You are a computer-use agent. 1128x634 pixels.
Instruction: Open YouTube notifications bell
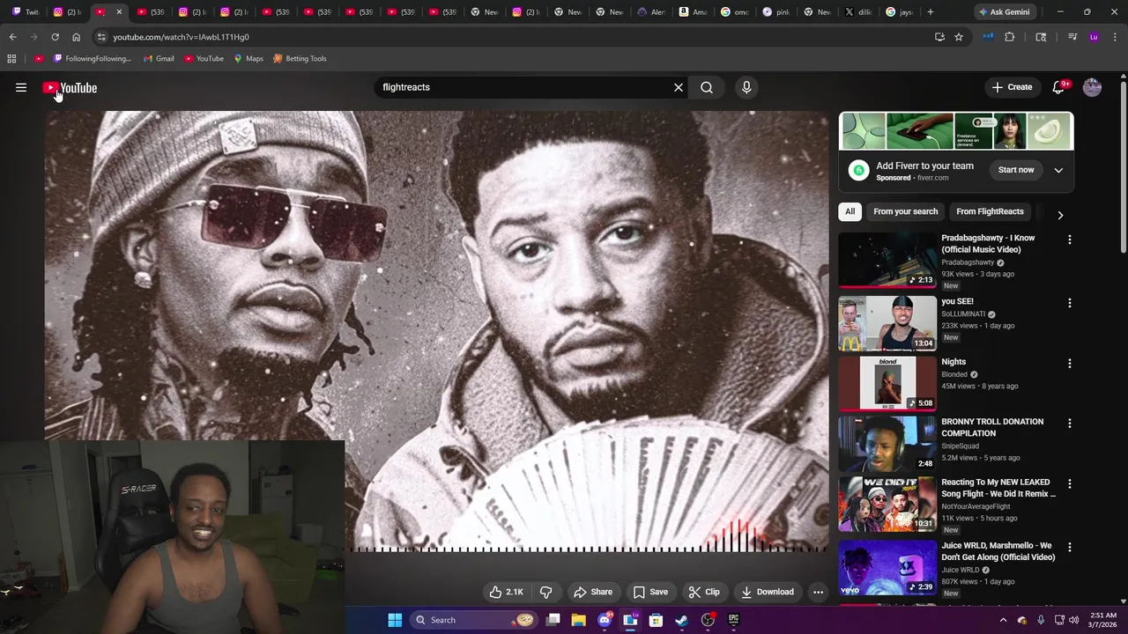1058,87
